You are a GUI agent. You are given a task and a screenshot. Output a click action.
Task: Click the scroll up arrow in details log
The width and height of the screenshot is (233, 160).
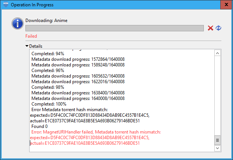tap(217, 53)
